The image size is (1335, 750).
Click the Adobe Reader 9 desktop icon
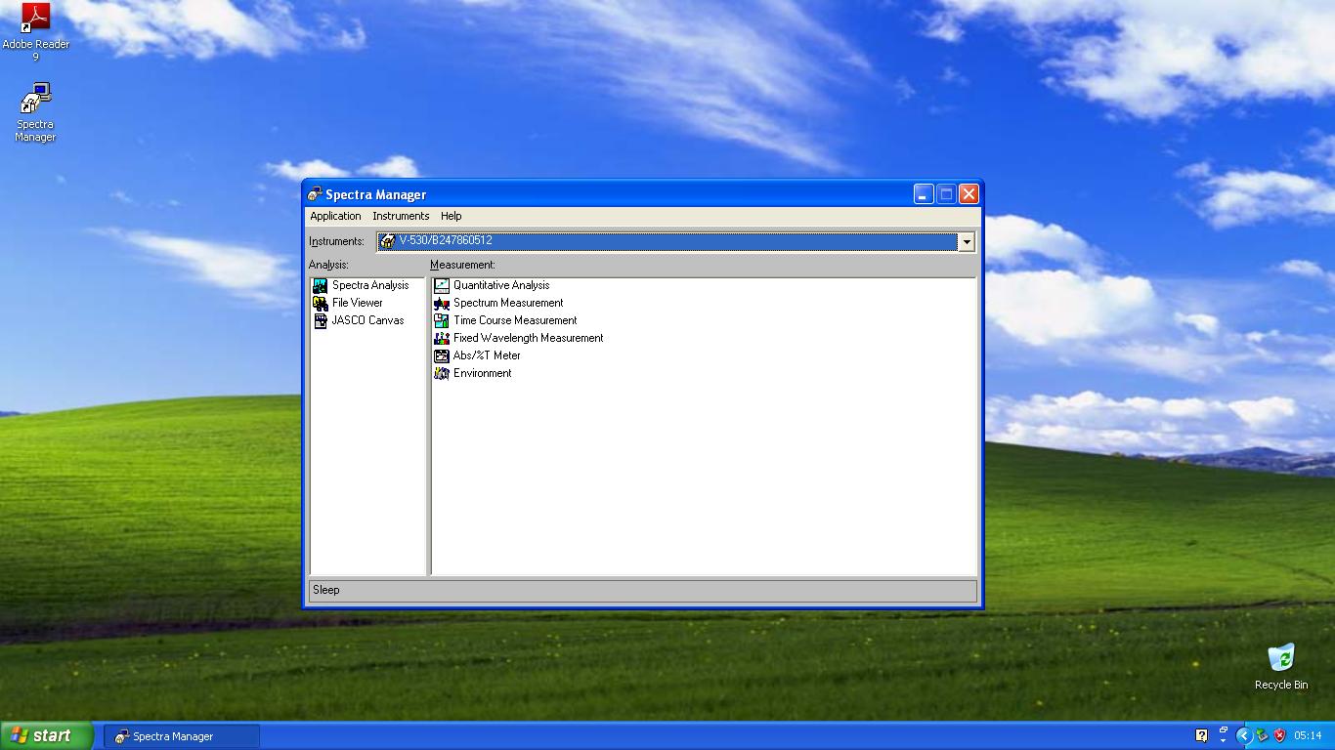point(35,20)
